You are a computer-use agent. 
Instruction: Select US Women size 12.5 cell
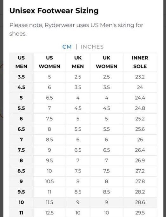pos(50,213)
